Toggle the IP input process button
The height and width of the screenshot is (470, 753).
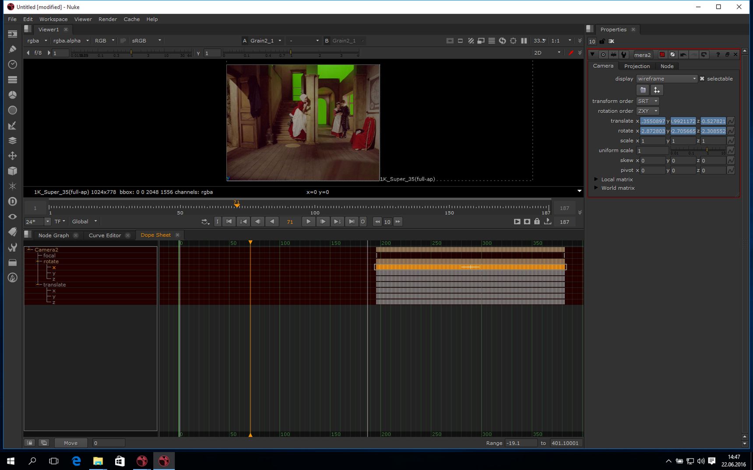pyautogui.click(x=123, y=41)
